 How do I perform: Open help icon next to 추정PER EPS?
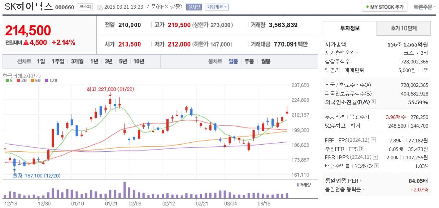362,149
